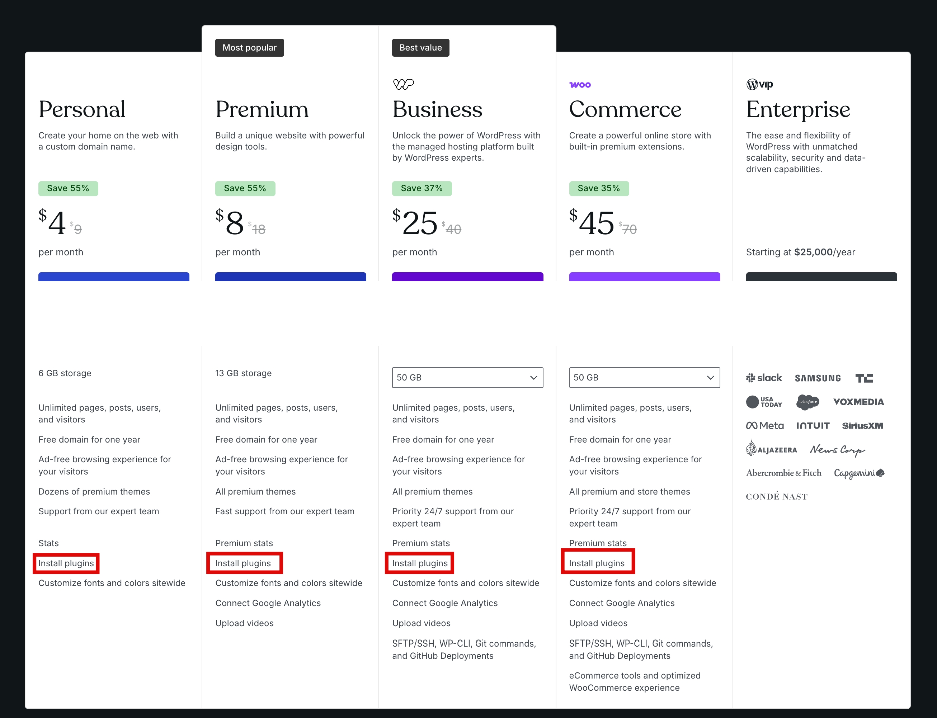The width and height of the screenshot is (937, 718).
Task: Open the Business plan storage dropdown
Action: coord(467,377)
